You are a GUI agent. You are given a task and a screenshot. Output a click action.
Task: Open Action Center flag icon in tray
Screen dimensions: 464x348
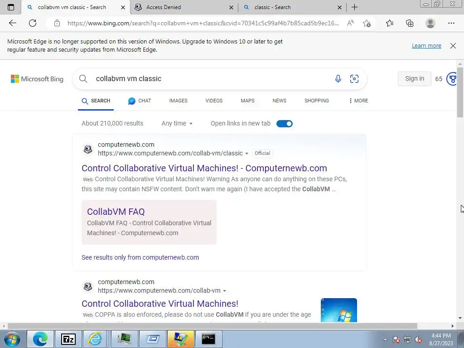pyautogui.click(x=396, y=339)
